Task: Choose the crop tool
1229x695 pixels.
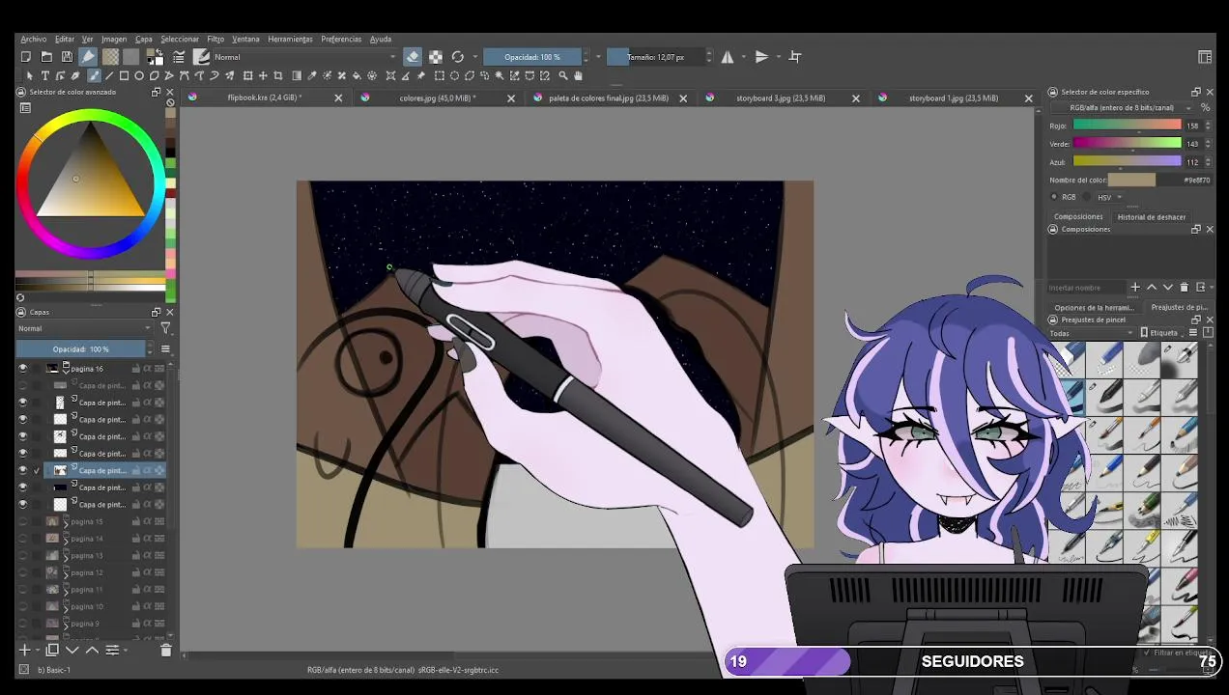Action: point(278,75)
